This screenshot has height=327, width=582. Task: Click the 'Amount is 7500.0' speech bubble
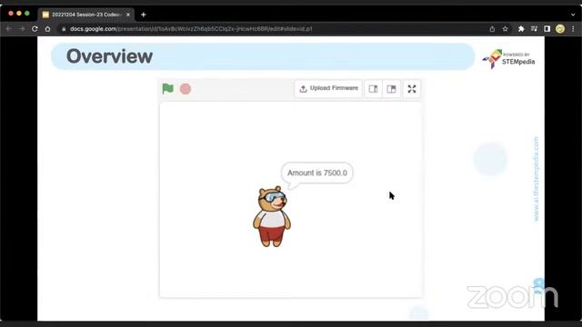point(317,173)
